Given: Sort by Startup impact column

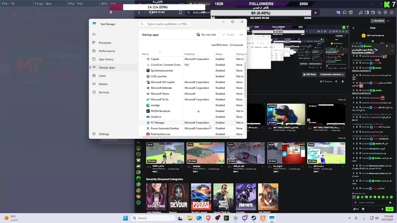Looking at the screenshot, I should click(x=241, y=54).
